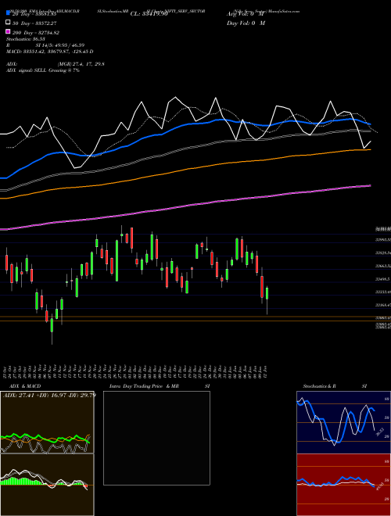This screenshot has height=516, width=391.
Task: Open the blue Stochastics chart thumbnail
Action: (x=343, y=422)
